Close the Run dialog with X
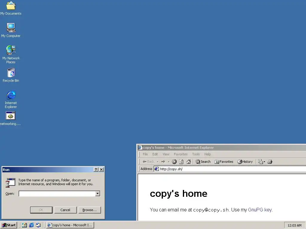This screenshot has height=229, width=306. pos(101,170)
